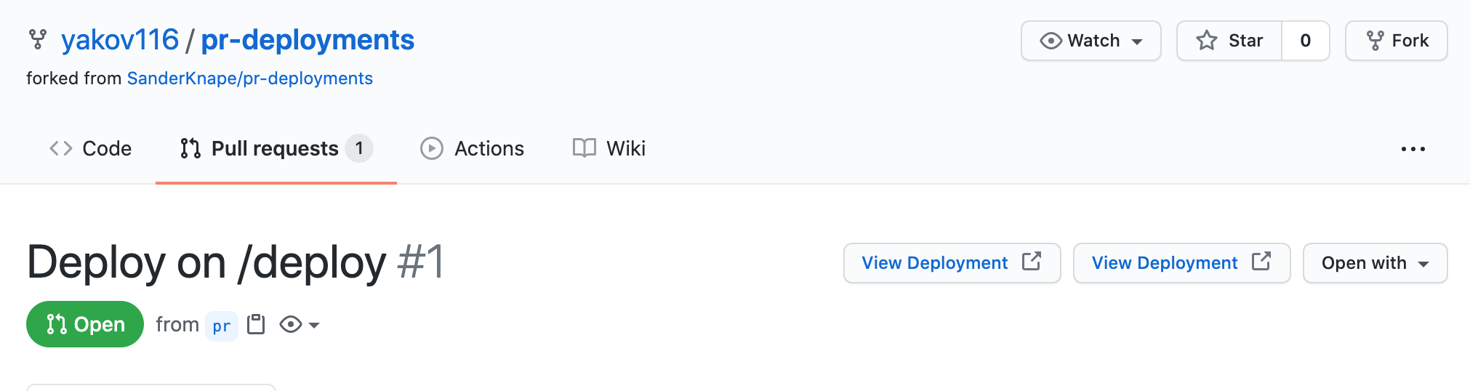Click the external link icon on first View Deployment

tap(1032, 262)
